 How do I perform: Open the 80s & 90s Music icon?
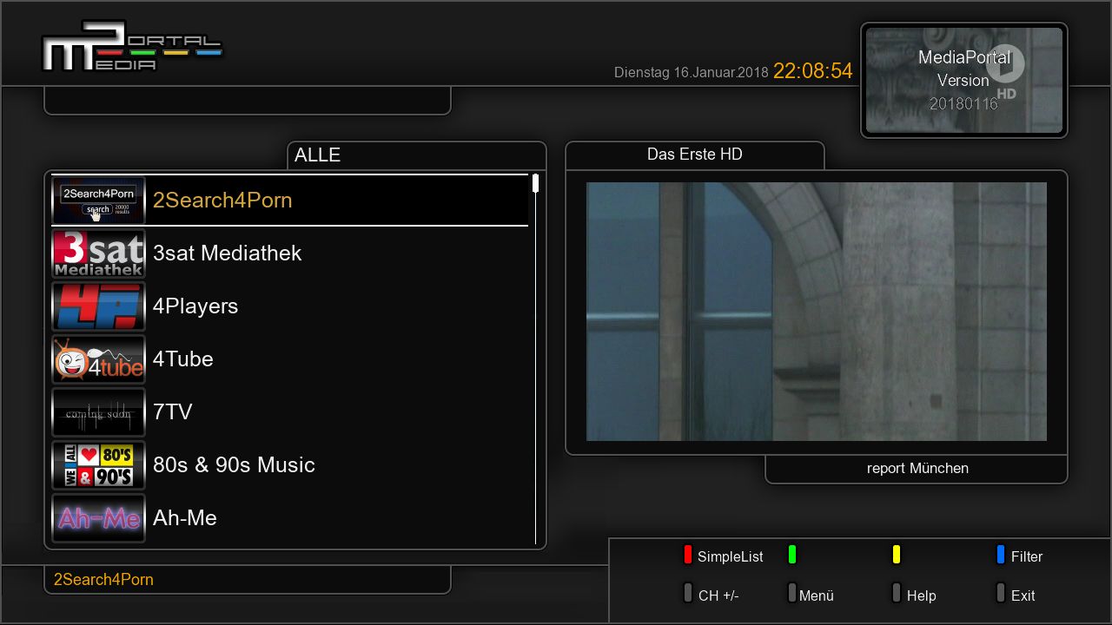[98, 465]
